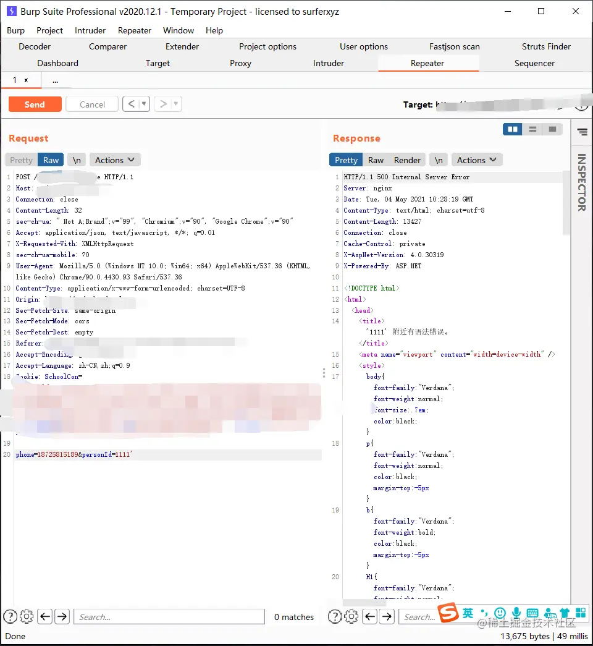Add new Repeater tab with ellipsis
The height and width of the screenshot is (646, 593).
[x=55, y=80]
